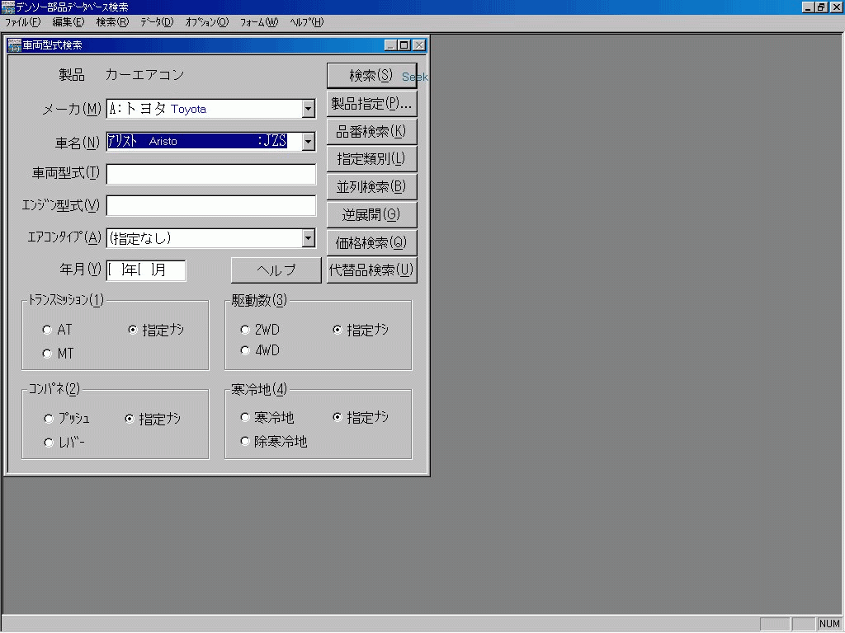
Task: Select the AT transmission radio button
Action: [x=47, y=329]
